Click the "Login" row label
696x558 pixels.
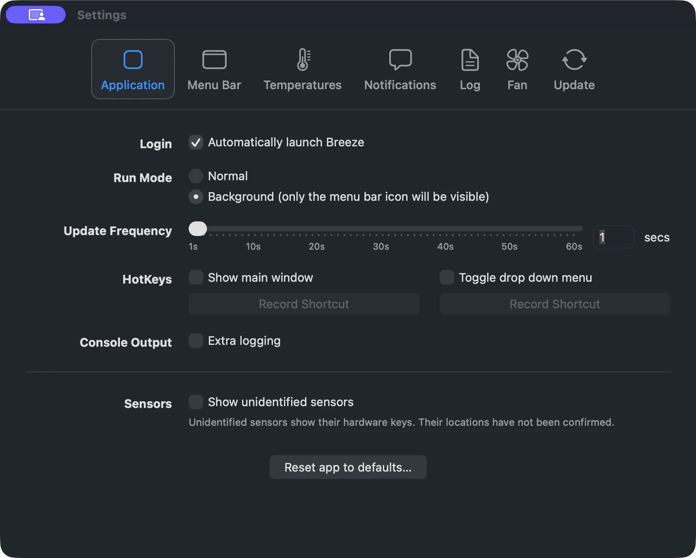click(156, 144)
